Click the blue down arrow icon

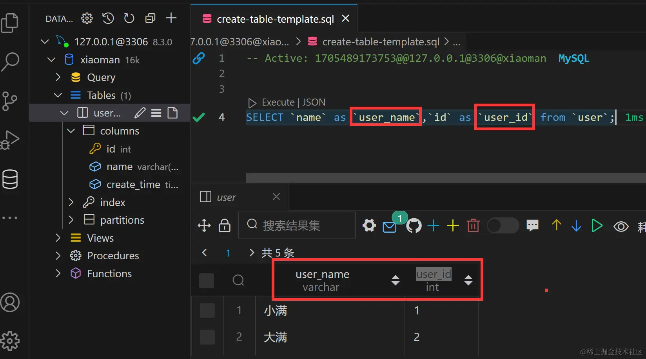(576, 226)
